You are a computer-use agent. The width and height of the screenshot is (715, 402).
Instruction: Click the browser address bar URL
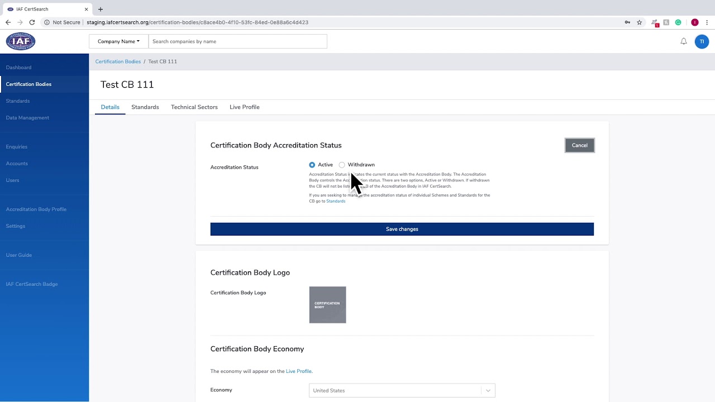197,22
